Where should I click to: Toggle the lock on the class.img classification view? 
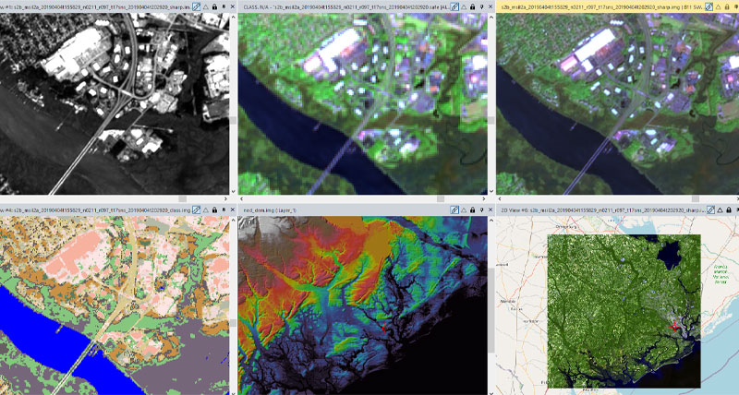(x=215, y=209)
